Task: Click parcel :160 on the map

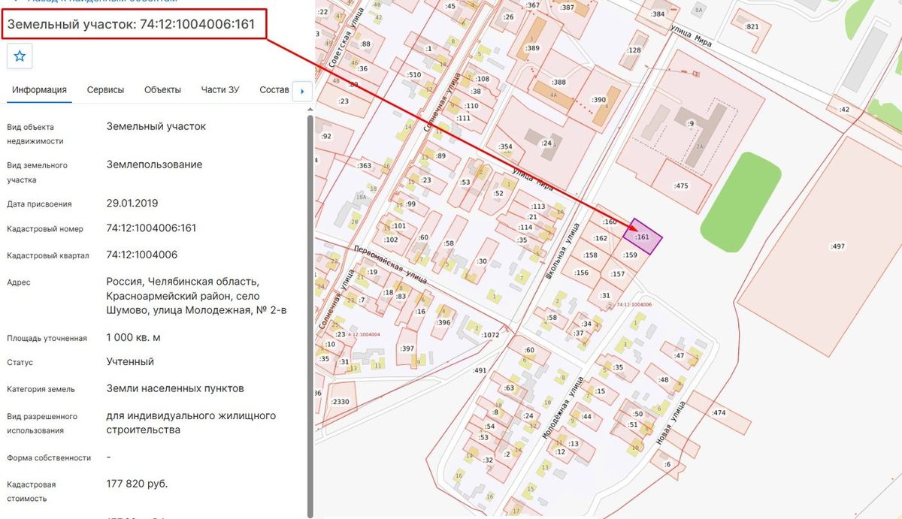Action: click(609, 222)
